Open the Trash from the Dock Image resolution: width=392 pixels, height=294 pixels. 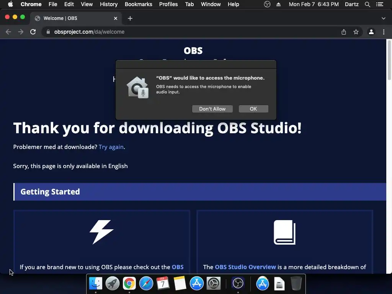pyautogui.click(x=296, y=283)
